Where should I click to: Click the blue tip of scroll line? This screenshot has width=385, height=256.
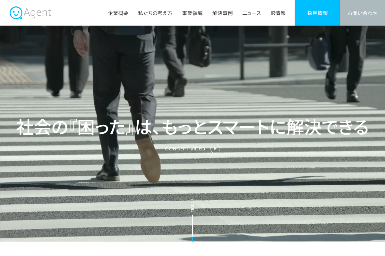point(193,239)
